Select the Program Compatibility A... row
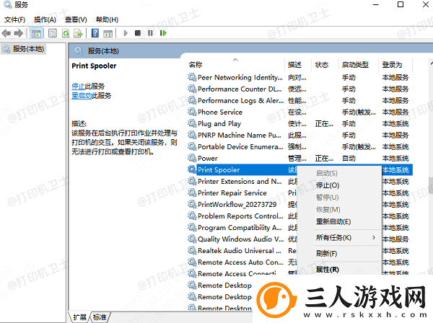 pos(299,228)
